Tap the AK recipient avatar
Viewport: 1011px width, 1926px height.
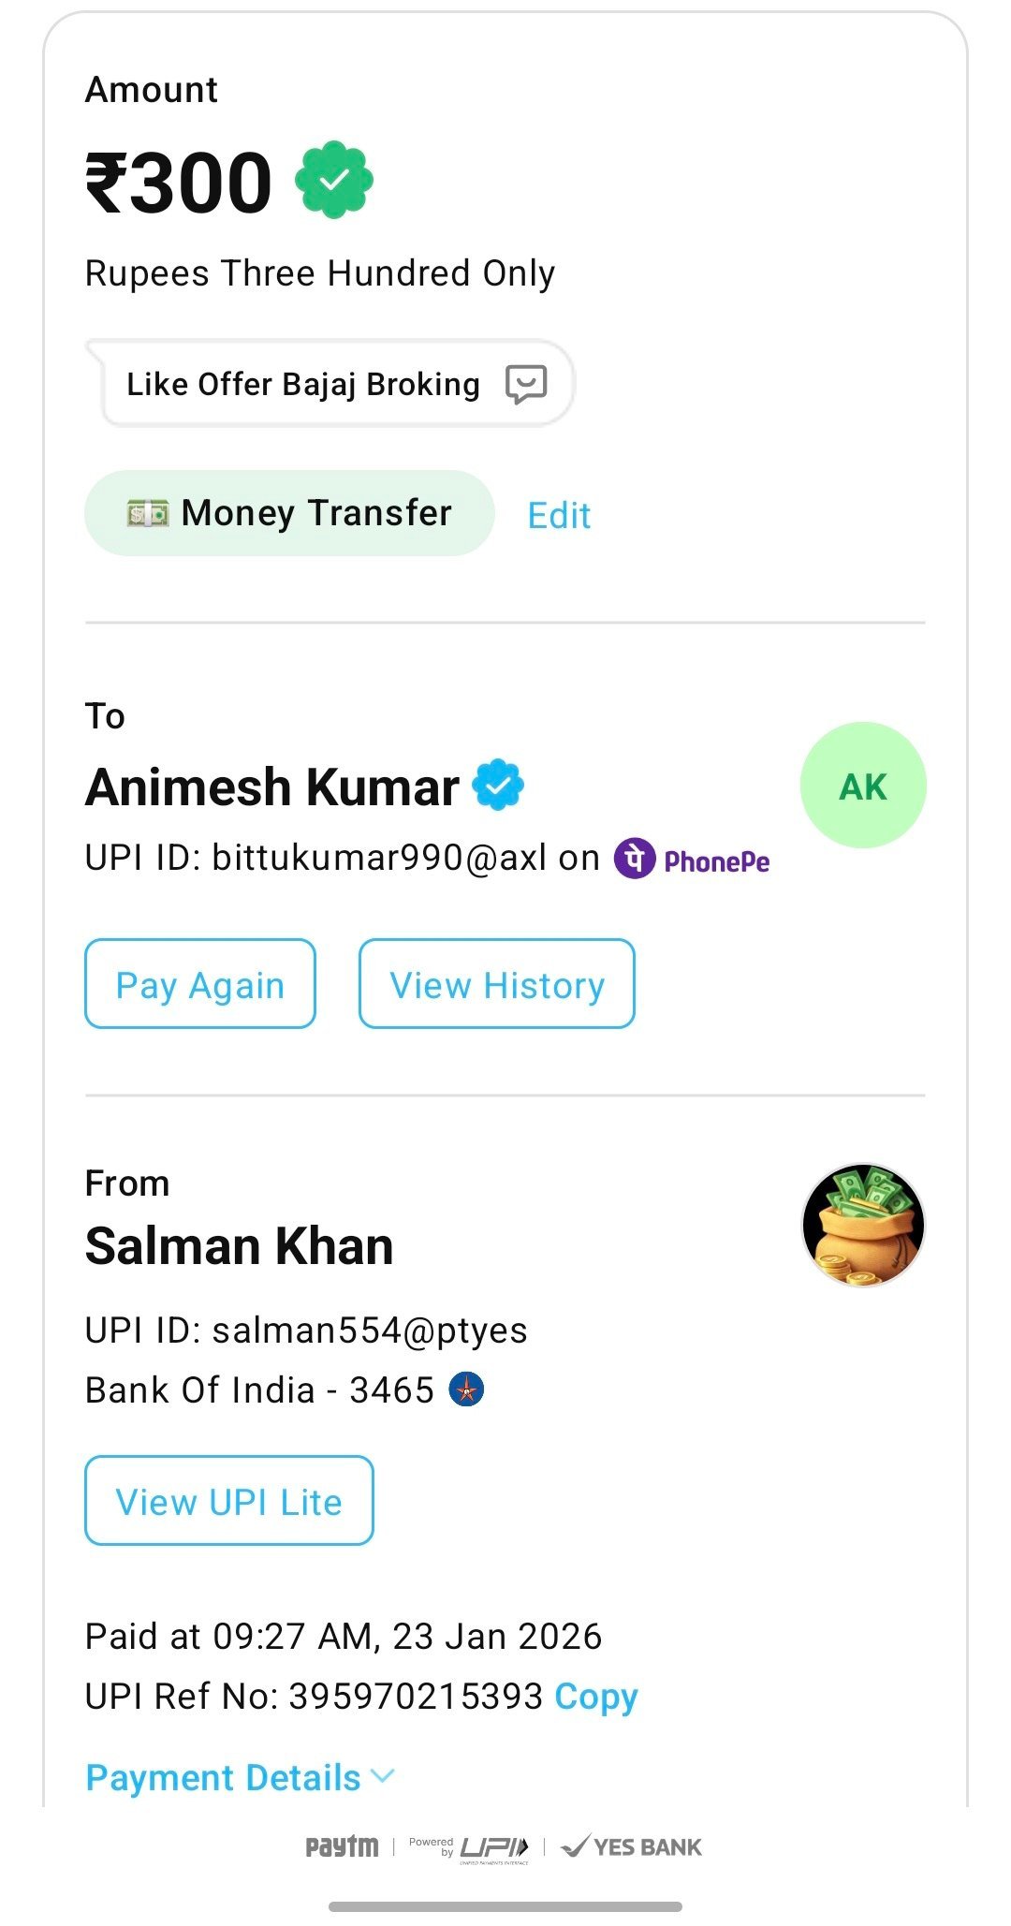[863, 786]
